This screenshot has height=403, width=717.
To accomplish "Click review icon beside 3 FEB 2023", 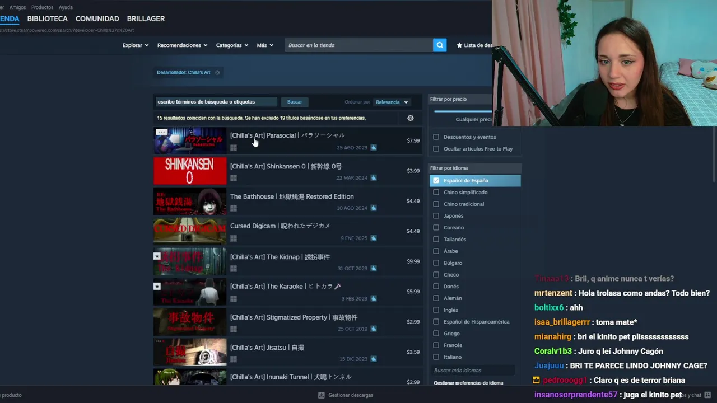I will pyautogui.click(x=374, y=299).
